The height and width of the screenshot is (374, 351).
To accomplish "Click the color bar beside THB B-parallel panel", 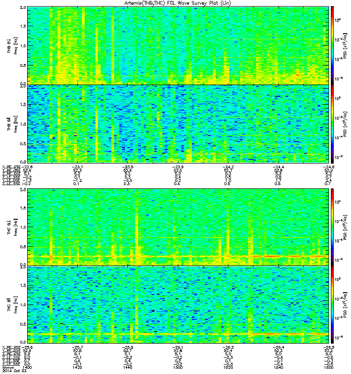I will coord(332,124).
